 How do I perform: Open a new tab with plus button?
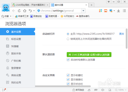pos(91,5)
